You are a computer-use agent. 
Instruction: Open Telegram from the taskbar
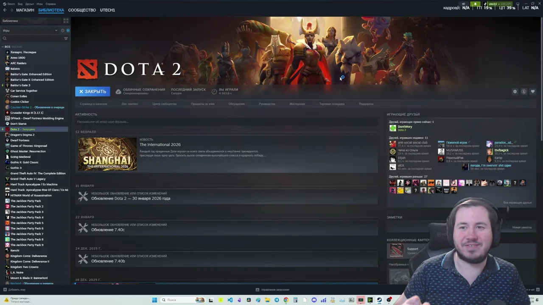point(277,300)
